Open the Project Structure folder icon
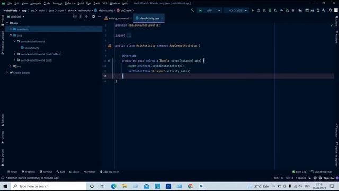This screenshot has width=339, height=191. tap(300, 10)
